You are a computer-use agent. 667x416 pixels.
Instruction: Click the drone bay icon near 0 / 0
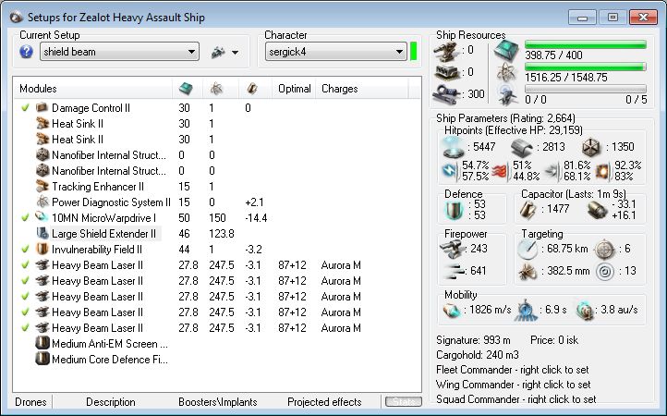tap(506, 94)
